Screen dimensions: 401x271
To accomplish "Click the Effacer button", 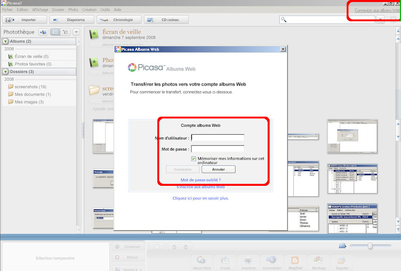I will [x=128, y=257].
